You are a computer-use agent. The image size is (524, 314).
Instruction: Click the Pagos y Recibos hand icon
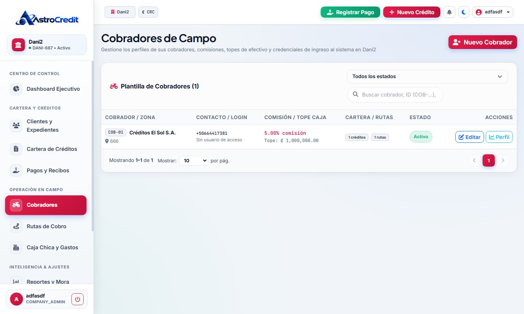[x=16, y=170]
